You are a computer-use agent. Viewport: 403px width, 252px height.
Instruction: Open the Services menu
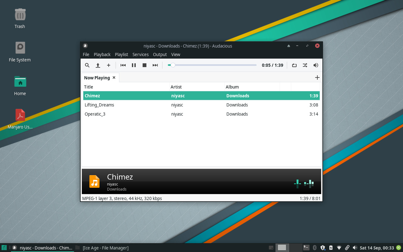click(140, 54)
